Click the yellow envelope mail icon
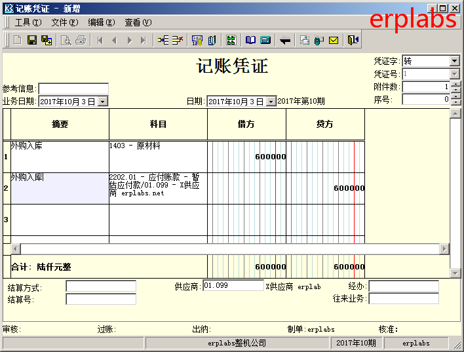 click(x=334, y=40)
